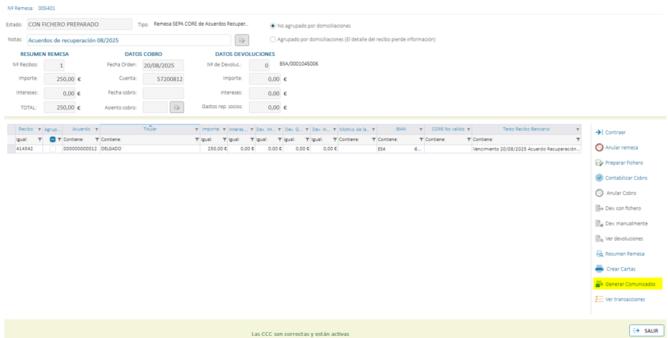The width and height of the screenshot is (668, 338).
Task: Open the Titular column header filter dropdown
Action: coord(197,130)
